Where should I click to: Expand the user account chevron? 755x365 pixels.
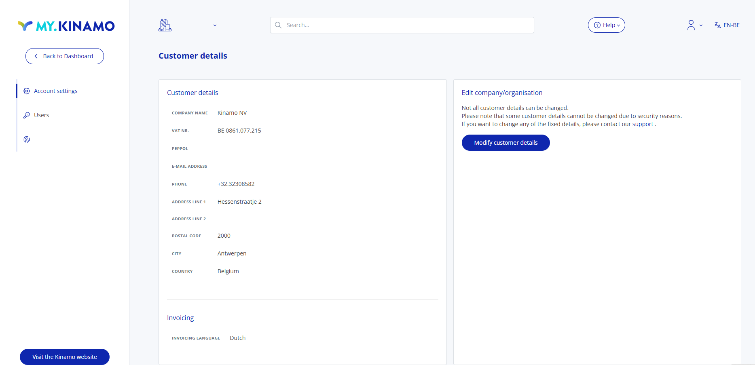point(701,25)
